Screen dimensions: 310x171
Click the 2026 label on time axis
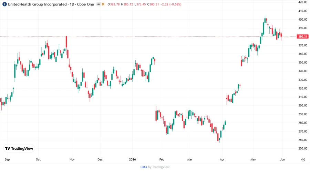(133, 159)
